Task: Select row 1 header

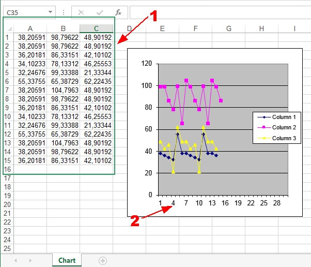Action: point(7,37)
